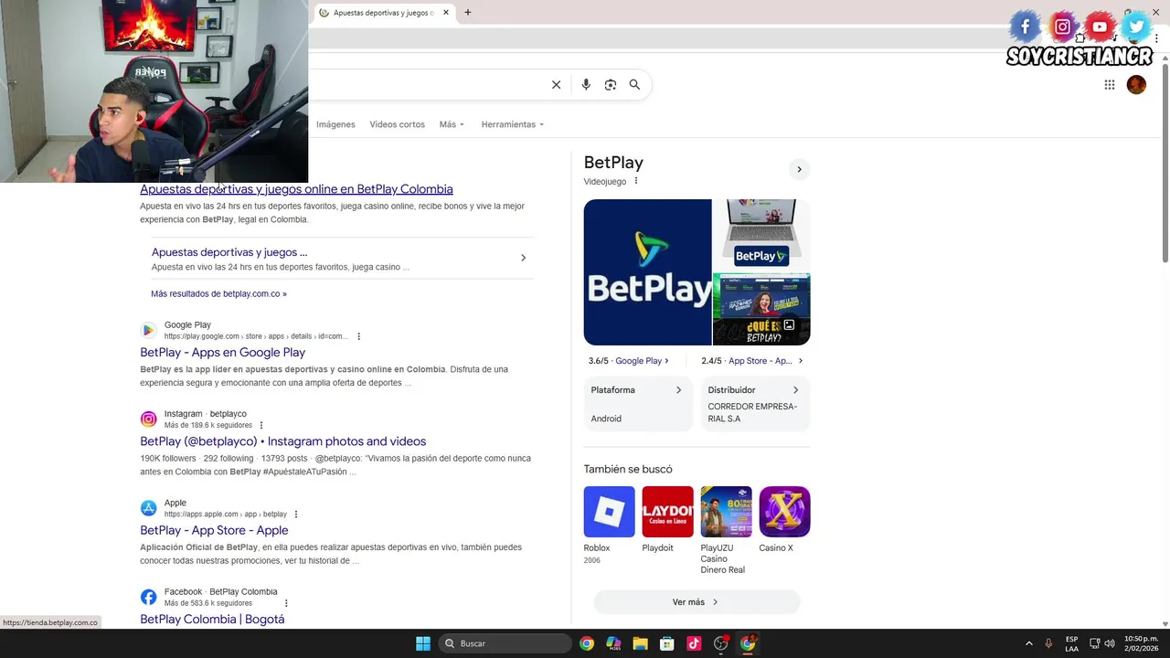1170x658 pixels.
Task: Open Playdoit related search card
Action: tap(667, 519)
